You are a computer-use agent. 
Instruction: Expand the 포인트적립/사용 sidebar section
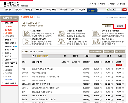(x=11, y=63)
